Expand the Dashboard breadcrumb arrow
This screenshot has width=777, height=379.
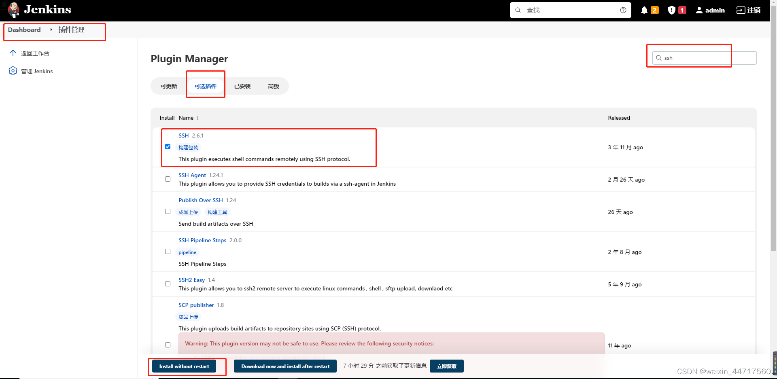[x=51, y=30]
